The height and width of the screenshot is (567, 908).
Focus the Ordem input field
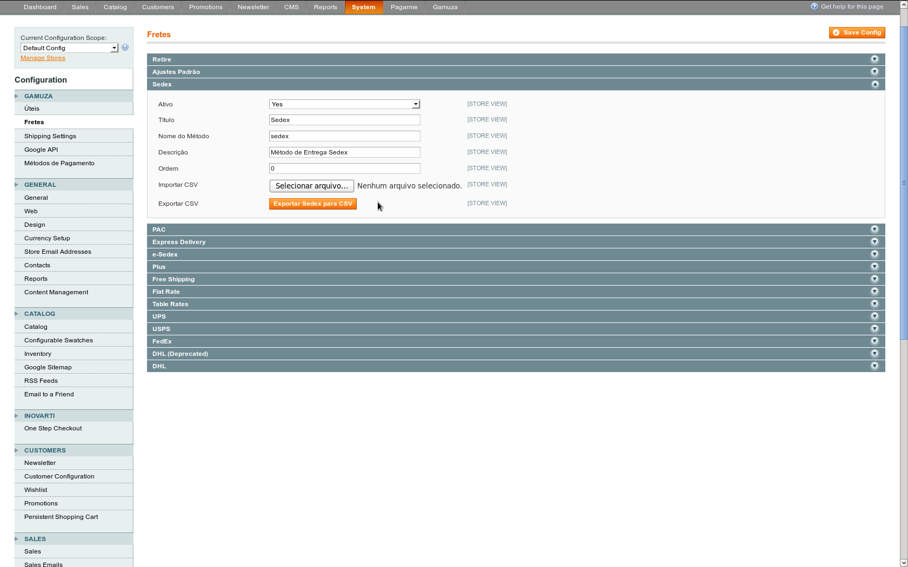click(x=344, y=168)
